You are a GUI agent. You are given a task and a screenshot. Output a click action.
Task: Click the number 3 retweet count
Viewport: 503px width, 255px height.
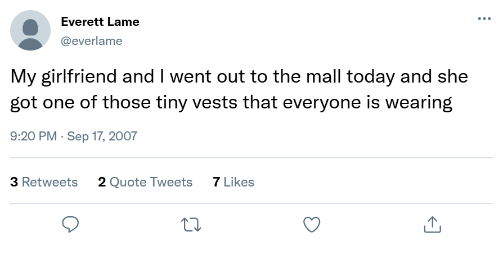(14, 182)
